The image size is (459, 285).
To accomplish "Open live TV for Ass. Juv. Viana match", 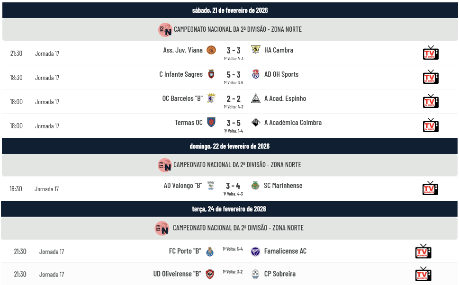I will pos(430,53).
